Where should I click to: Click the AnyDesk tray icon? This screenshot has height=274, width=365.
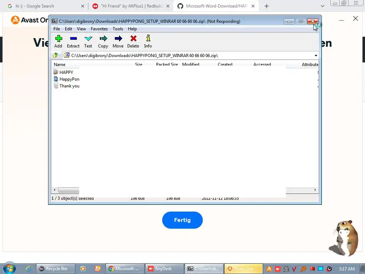click(x=277, y=269)
